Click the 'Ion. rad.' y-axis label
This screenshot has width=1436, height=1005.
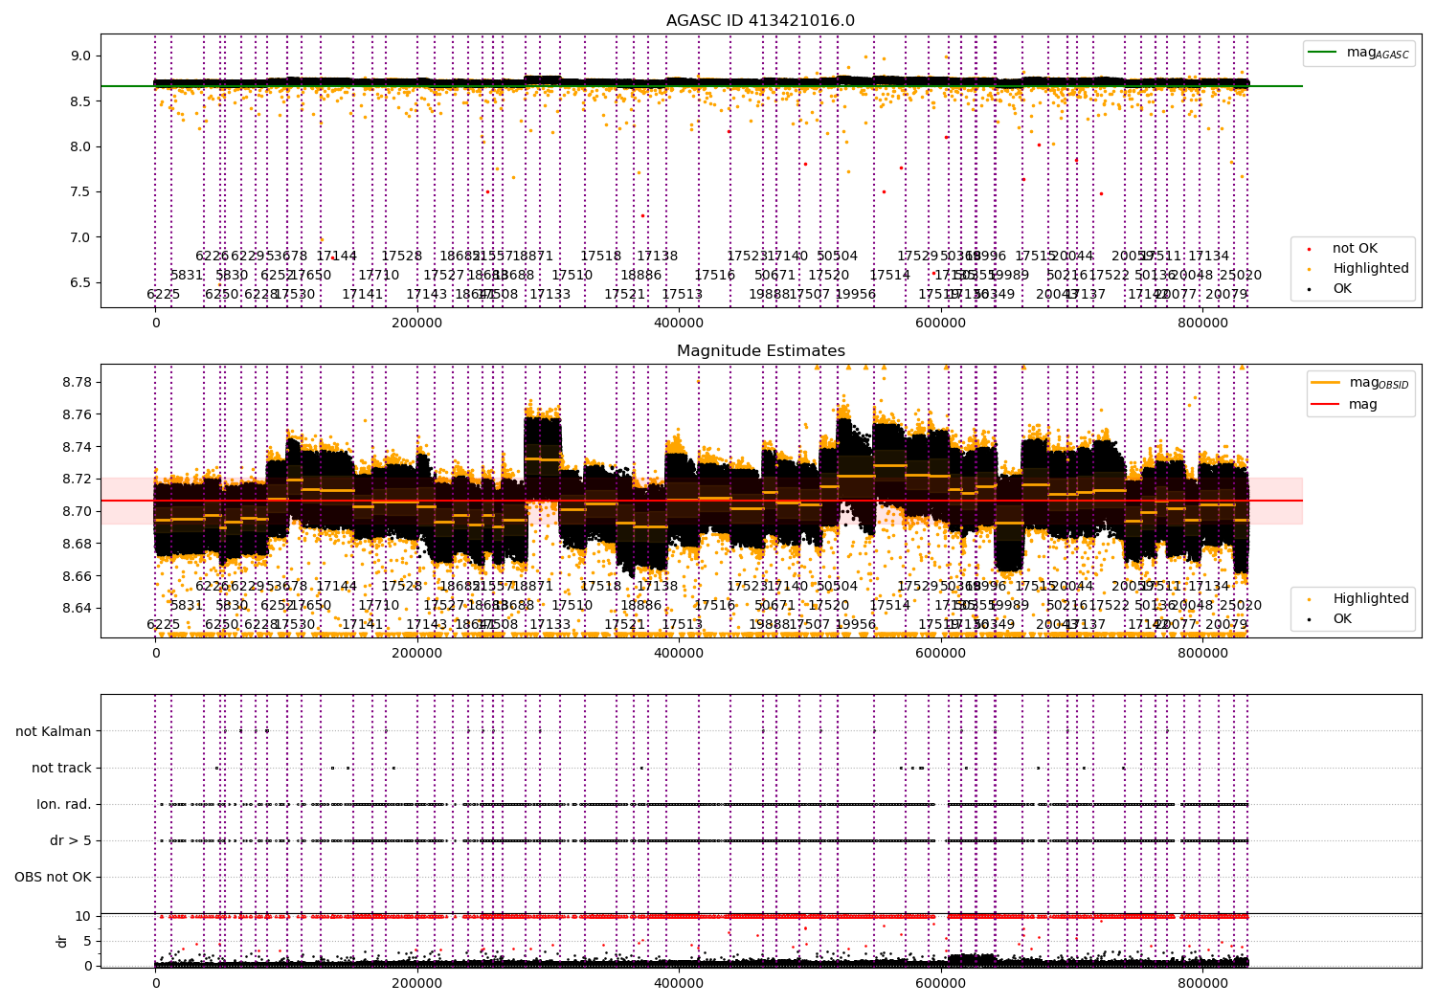pos(64,804)
